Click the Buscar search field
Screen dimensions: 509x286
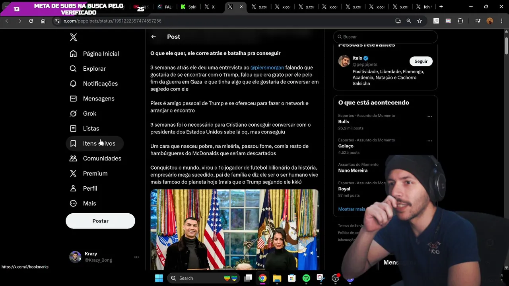[385, 37]
